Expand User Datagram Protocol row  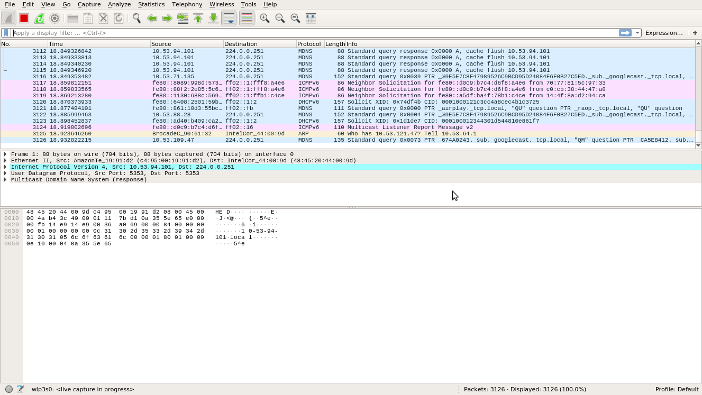point(5,173)
